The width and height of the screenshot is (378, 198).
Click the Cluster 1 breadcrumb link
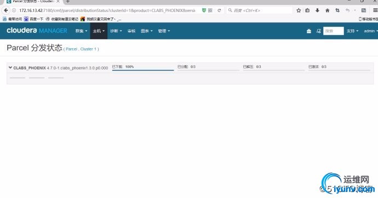coord(88,49)
